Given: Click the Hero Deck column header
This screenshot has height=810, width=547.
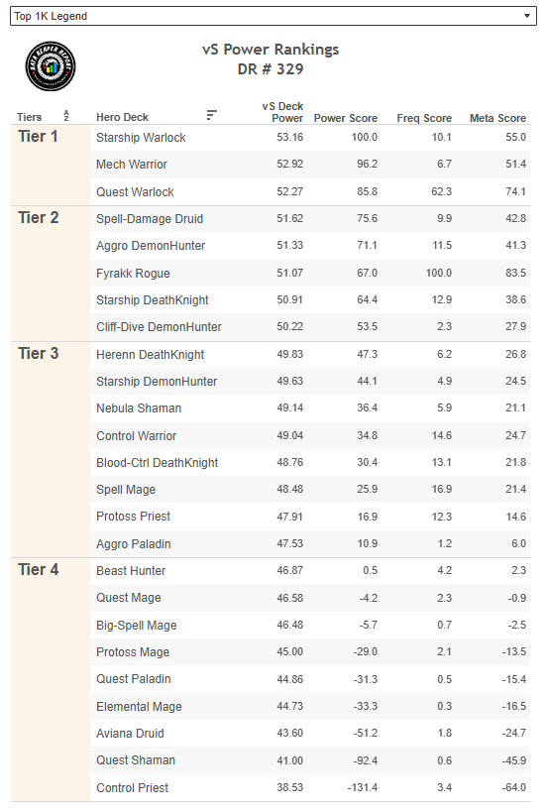Looking at the screenshot, I should pos(123,117).
